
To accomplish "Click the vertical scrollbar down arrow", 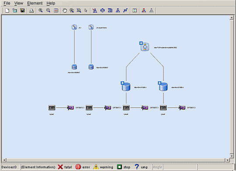I will (232, 156).
